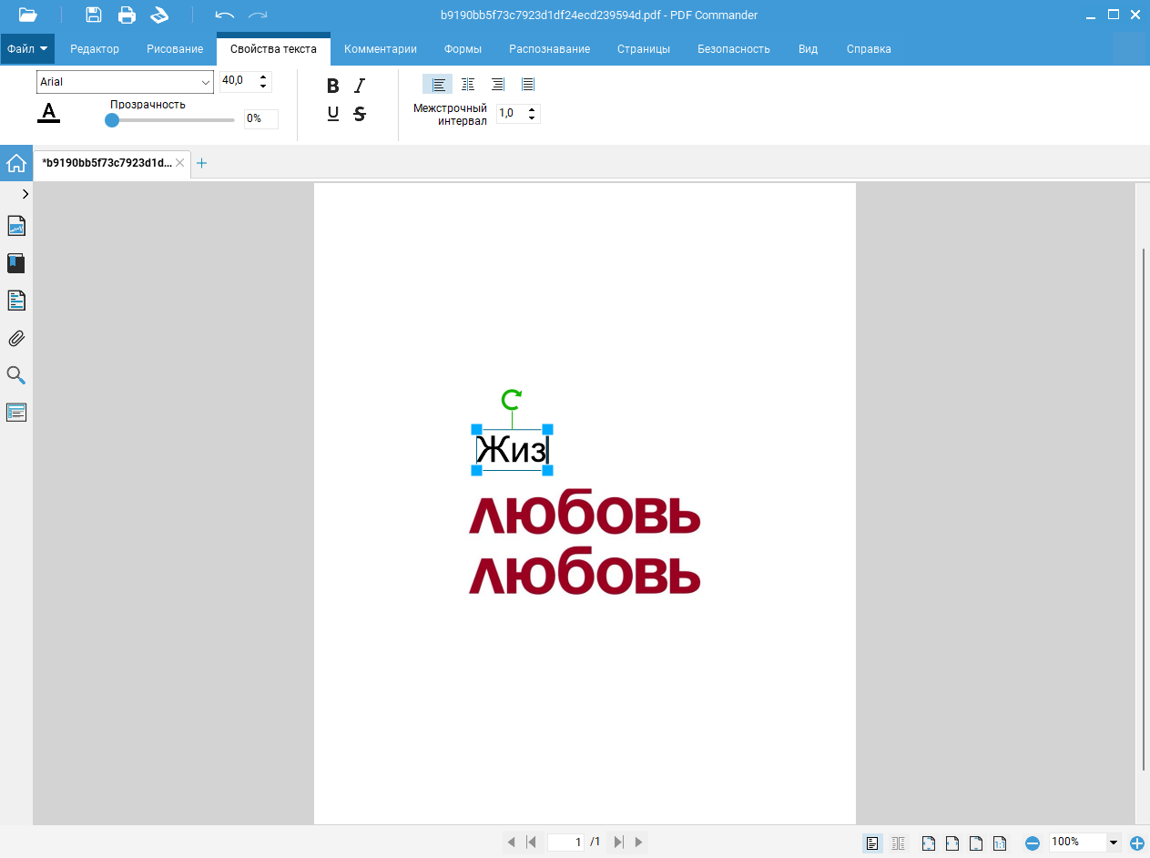Click the page number input field
1150x858 pixels.
565,843
